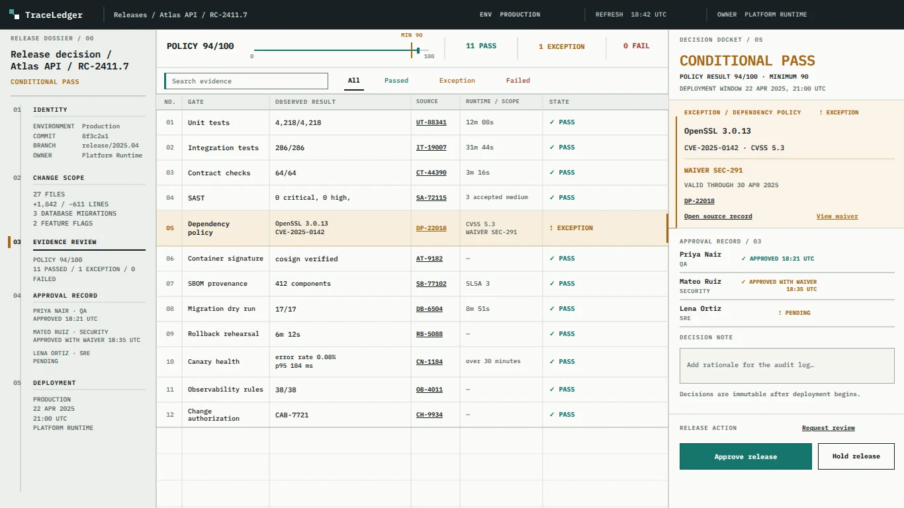This screenshot has width=904, height=508.
Task: Click the 1 EXCEPTION summary counter
Action: [x=562, y=46]
